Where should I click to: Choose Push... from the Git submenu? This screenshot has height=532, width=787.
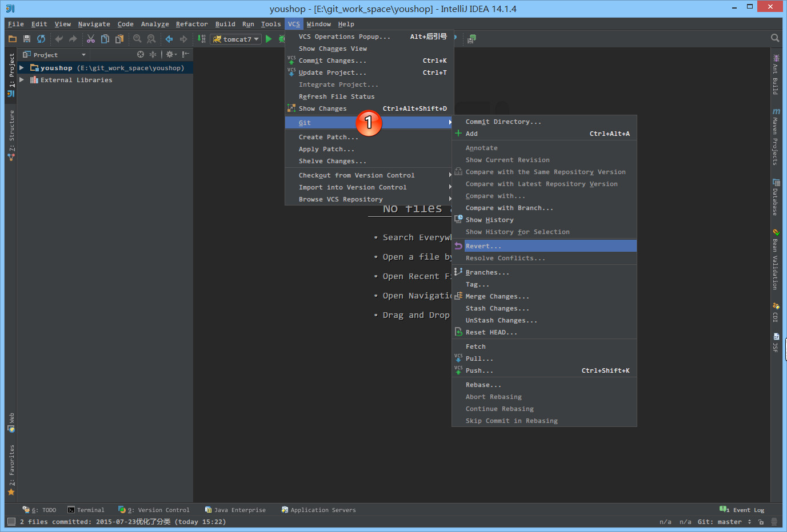pos(479,370)
